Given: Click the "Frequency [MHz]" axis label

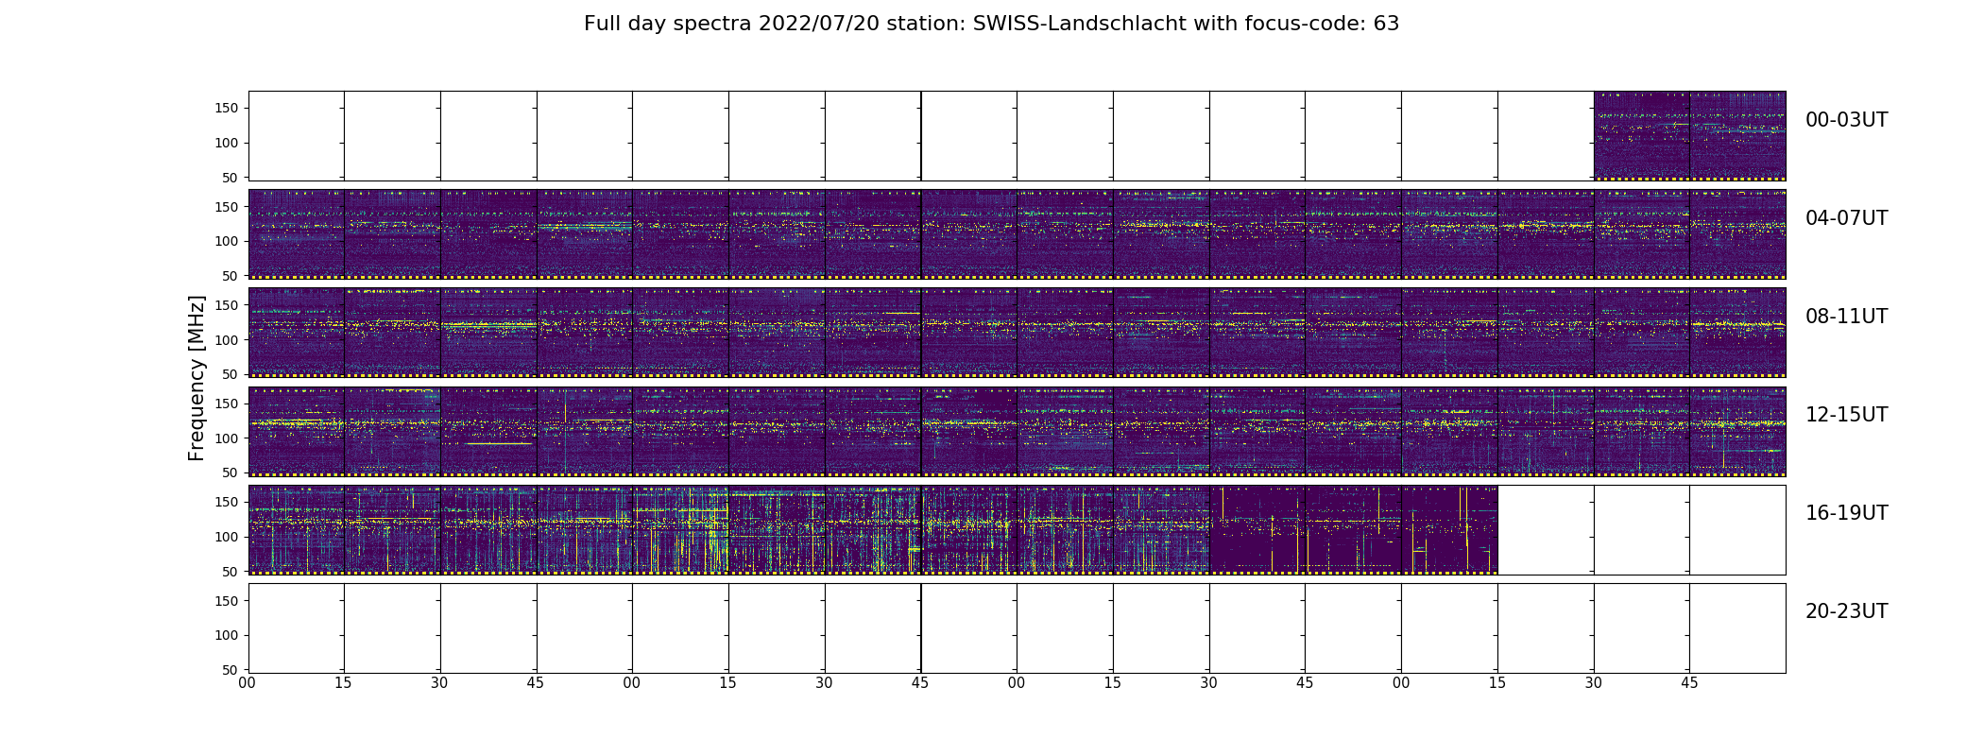Looking at the screenshot, I should click(197, 378).
